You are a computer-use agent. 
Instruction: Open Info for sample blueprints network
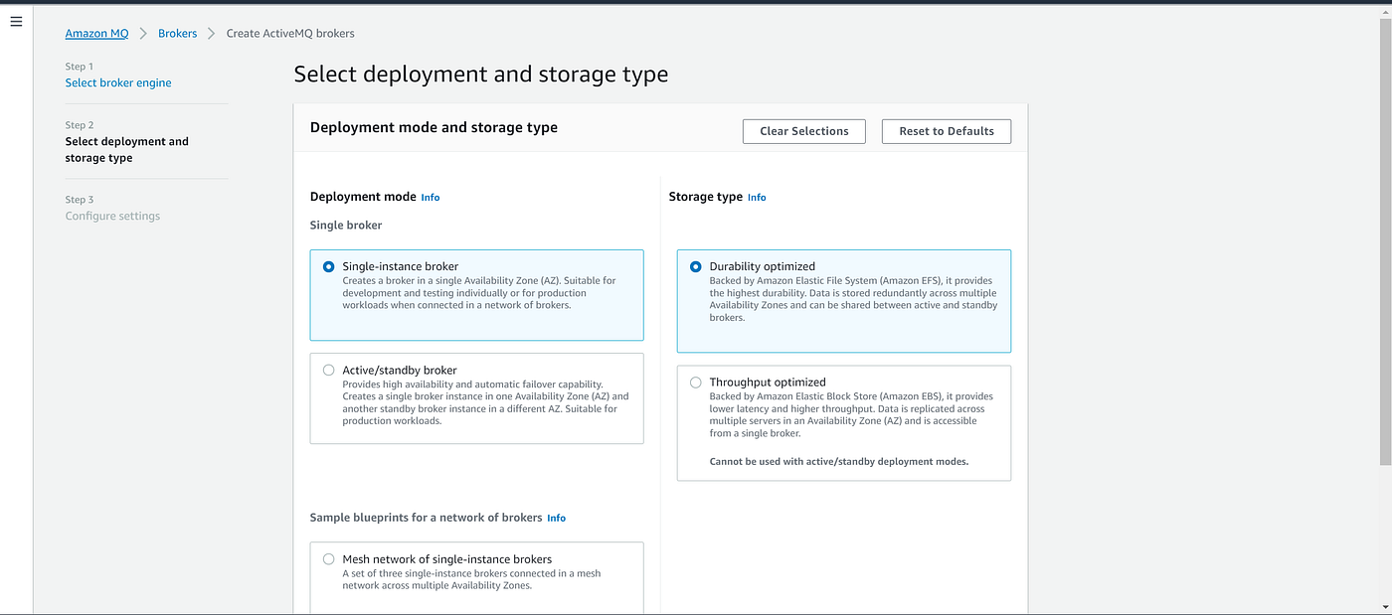coord(556,518)
